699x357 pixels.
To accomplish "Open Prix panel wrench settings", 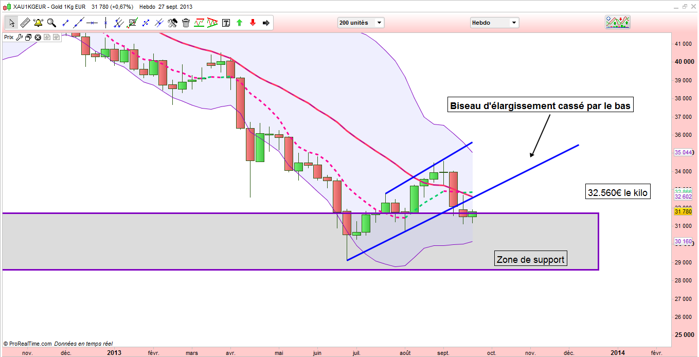I will click(x=19, y=37).
